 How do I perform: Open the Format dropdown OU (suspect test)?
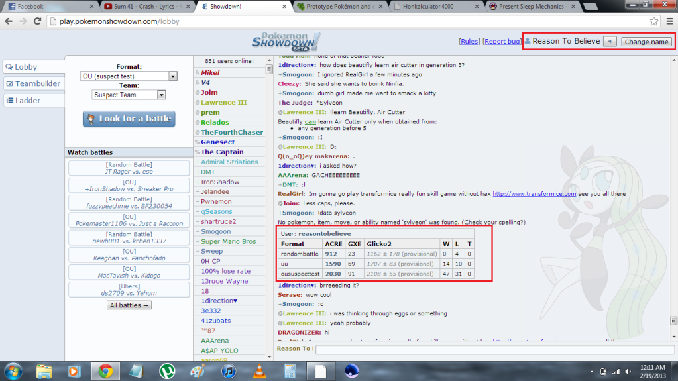(x=129, y=76)
